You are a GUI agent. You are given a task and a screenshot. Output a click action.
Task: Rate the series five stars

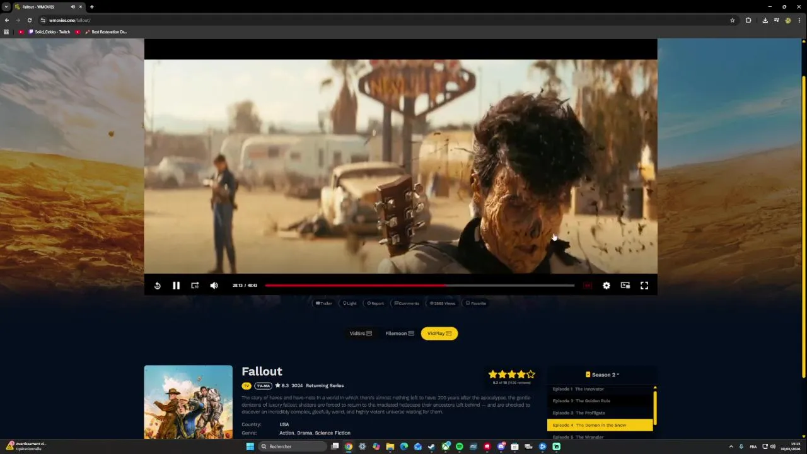[x=531, y=375]
